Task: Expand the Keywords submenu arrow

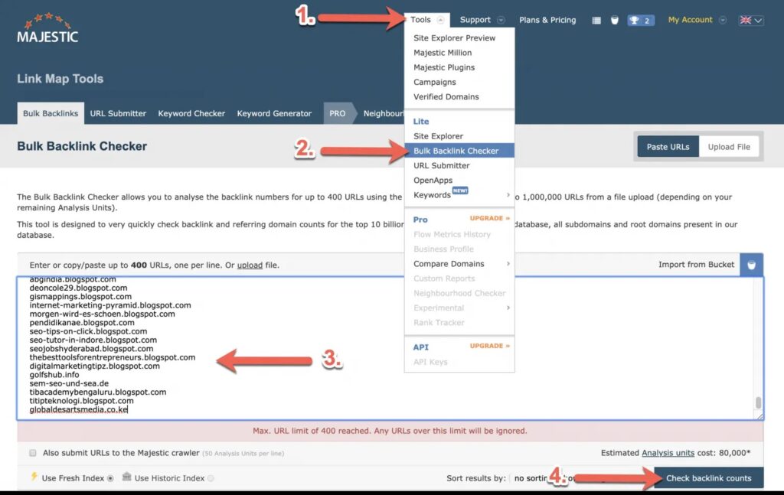Action: click(x=508, y=195)
